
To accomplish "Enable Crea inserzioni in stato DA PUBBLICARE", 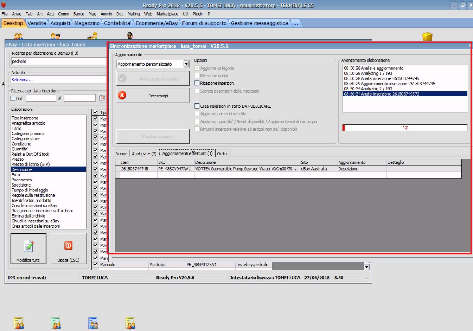I will 197,106.
